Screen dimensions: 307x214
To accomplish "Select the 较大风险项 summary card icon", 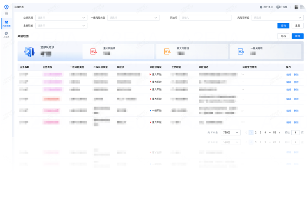I will tap(167, 52).
